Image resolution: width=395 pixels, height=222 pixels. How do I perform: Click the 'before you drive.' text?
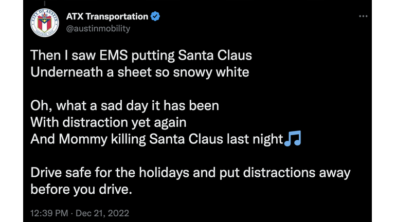point(81,189)
